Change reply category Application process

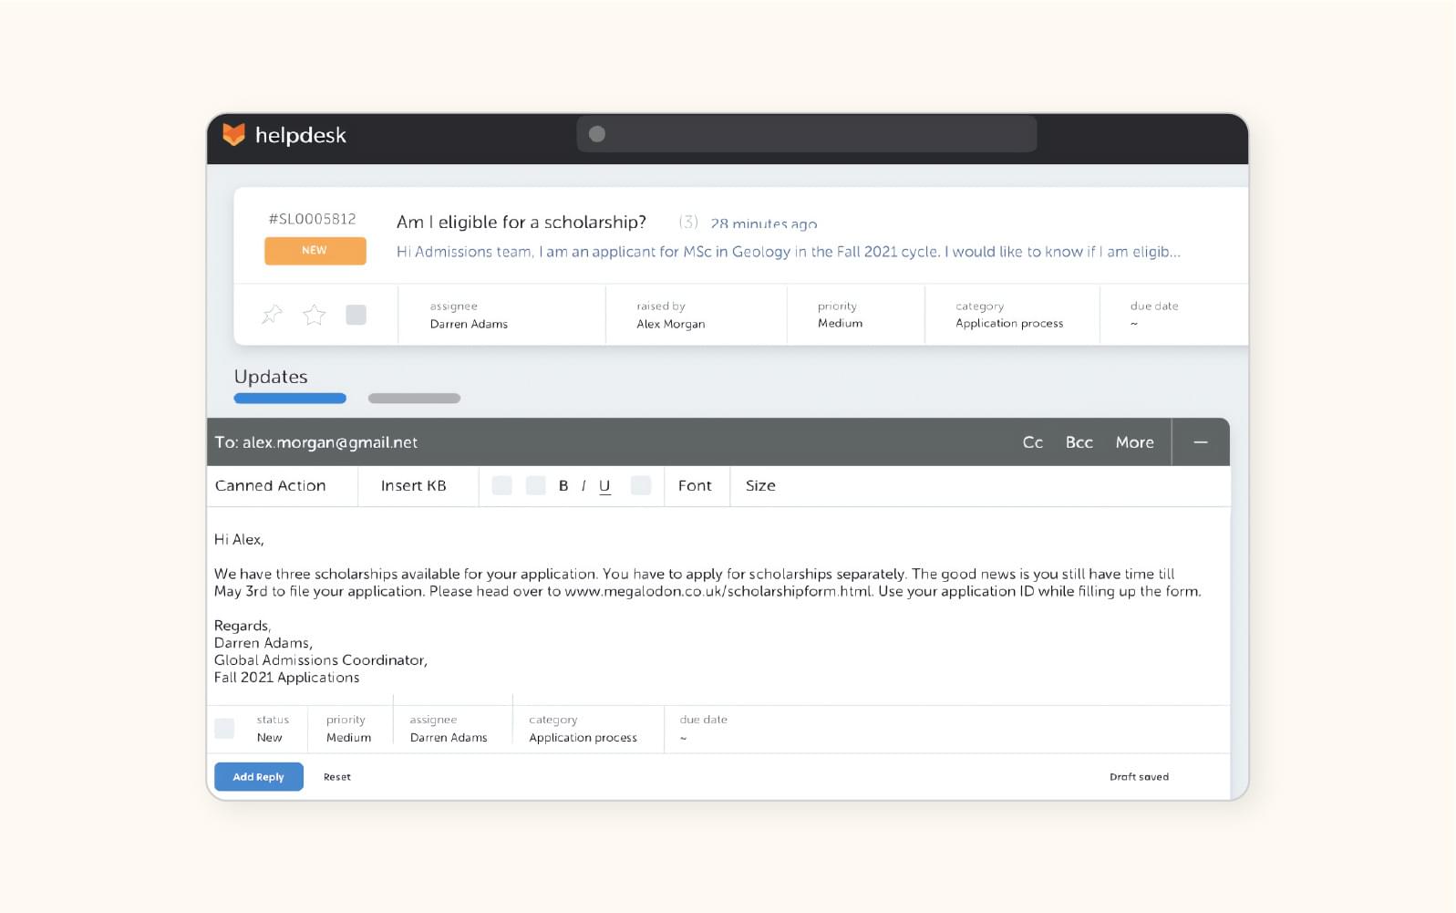click(583, 729)
